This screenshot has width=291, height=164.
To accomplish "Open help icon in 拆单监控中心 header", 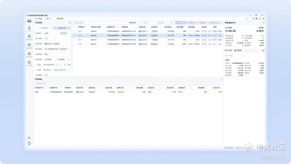I will pos(264,23).
